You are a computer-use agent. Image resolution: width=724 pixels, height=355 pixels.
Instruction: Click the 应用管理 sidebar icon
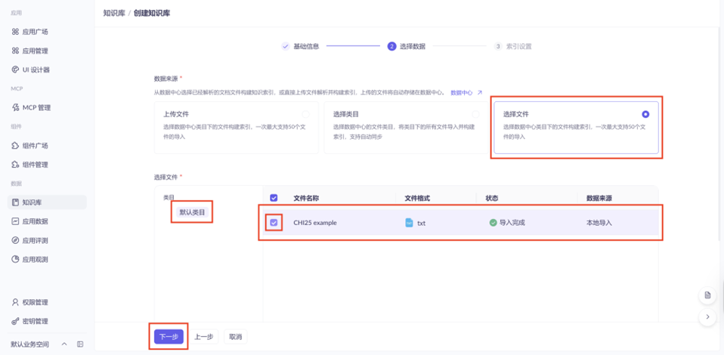(x=15, y=51)
